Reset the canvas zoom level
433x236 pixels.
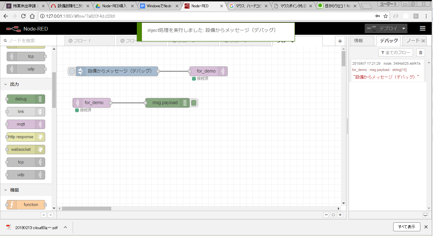333,215
